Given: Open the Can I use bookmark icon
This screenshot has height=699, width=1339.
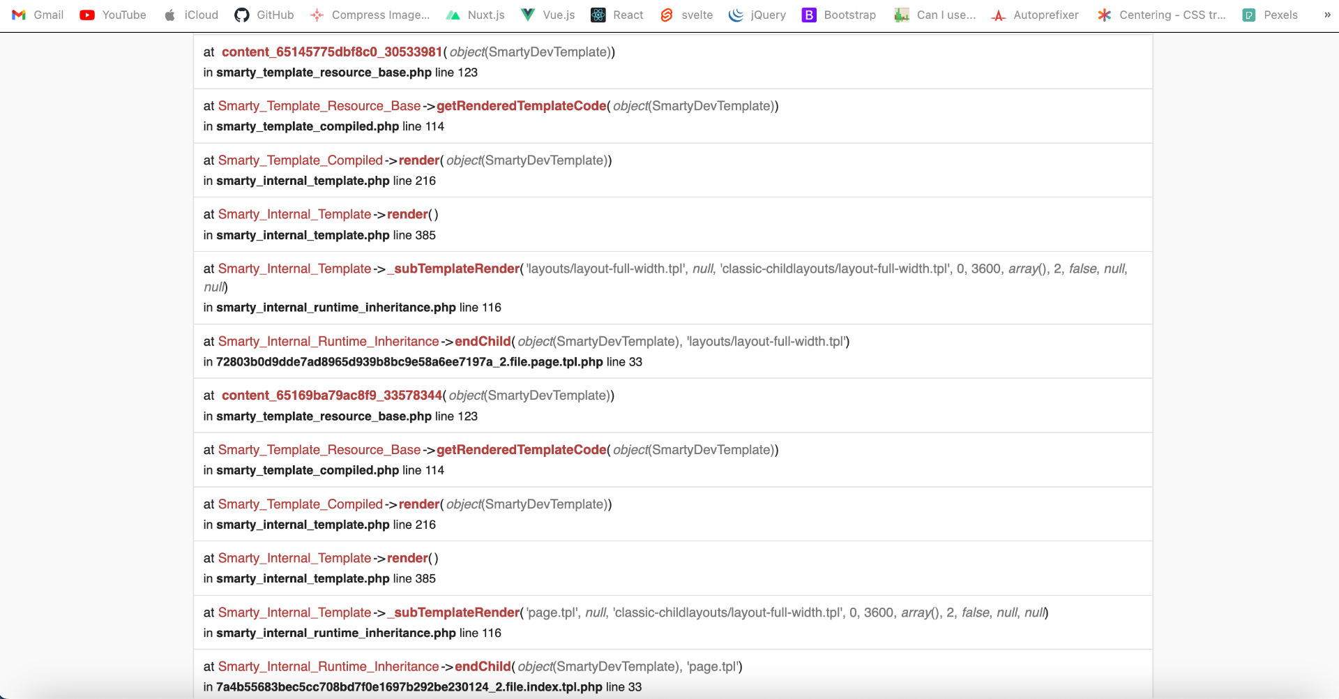Looking at the screenshot, I should point(902,15).
